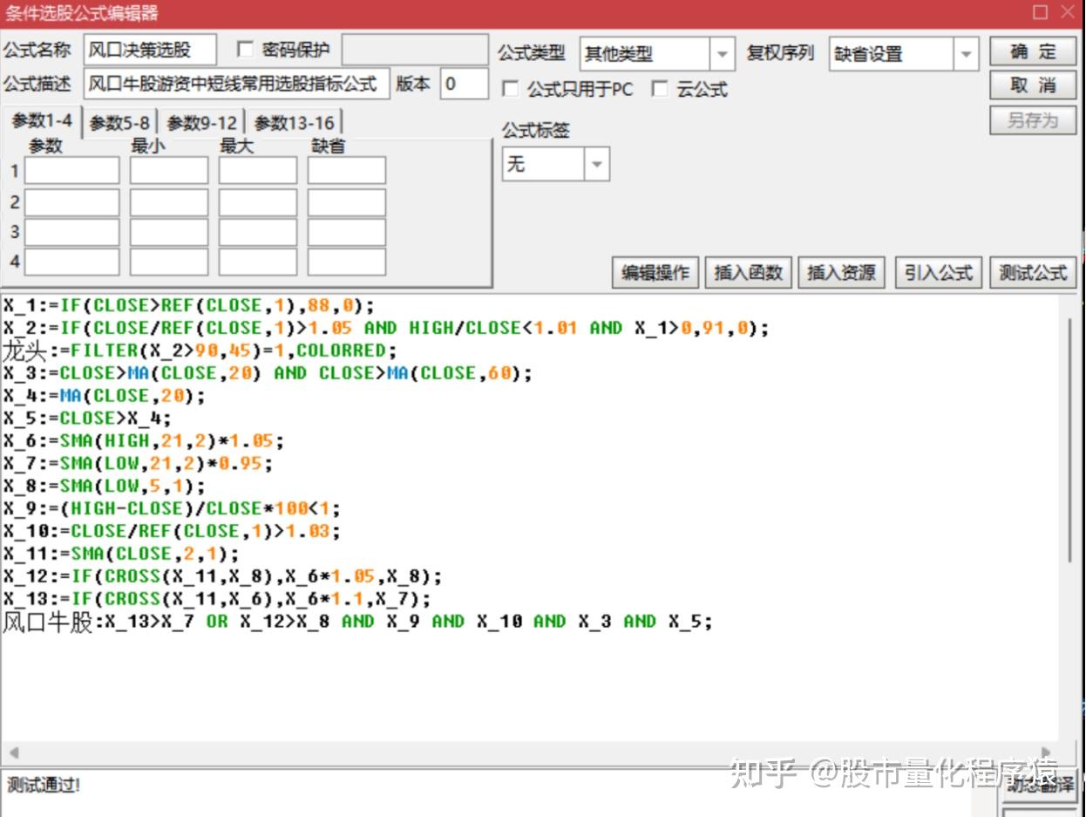Enable the 公式只用于PC checkbox
1086x817 pixels.
(511, 89)
